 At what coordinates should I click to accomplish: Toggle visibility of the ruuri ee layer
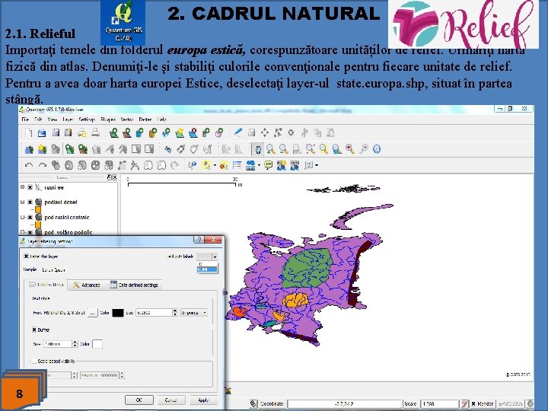tap(30, 188)
